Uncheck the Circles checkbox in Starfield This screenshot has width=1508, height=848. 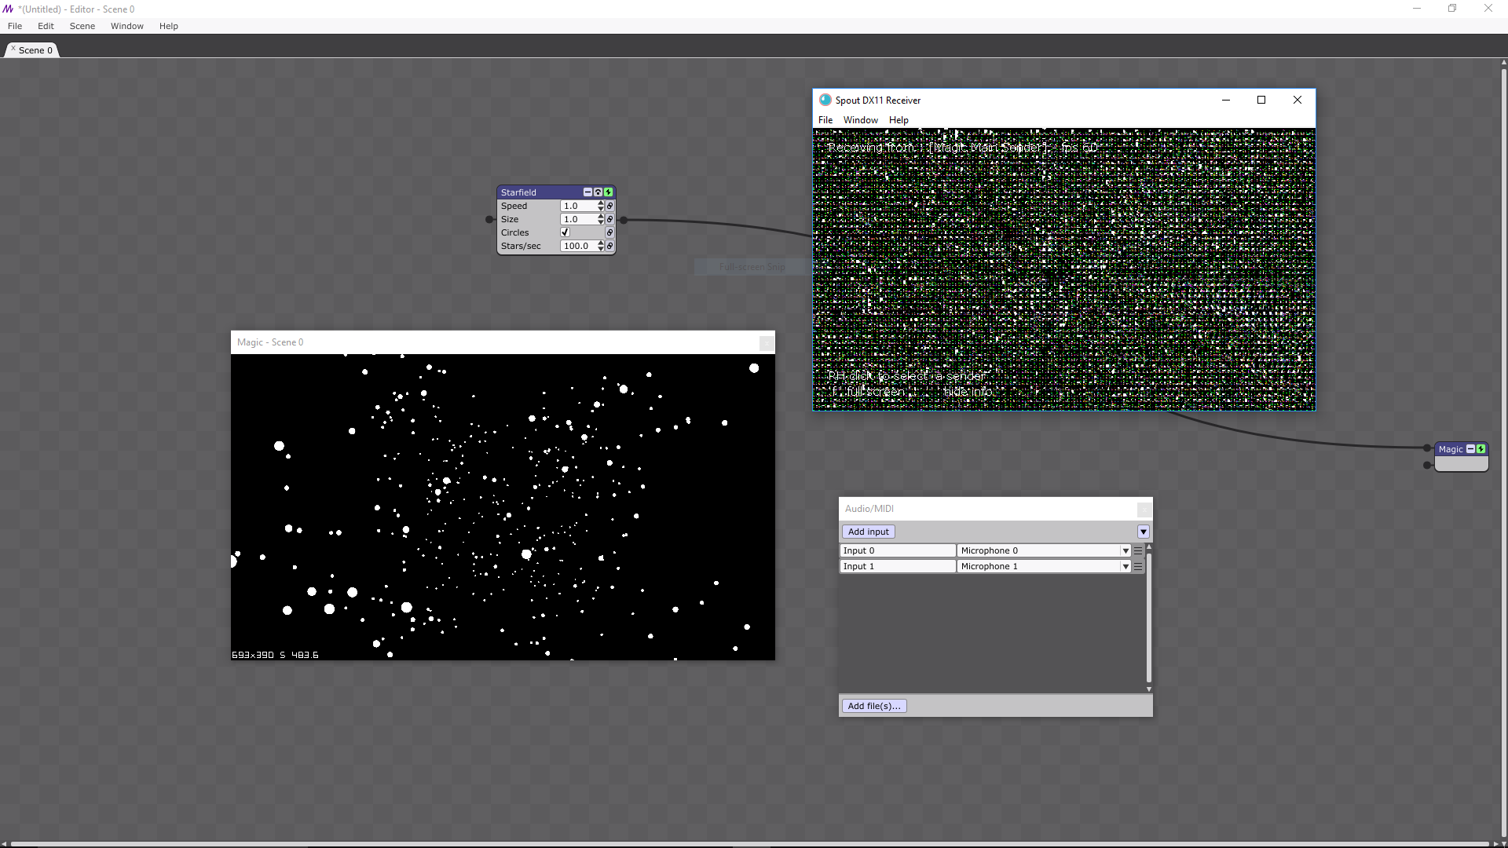coord(565,232)
